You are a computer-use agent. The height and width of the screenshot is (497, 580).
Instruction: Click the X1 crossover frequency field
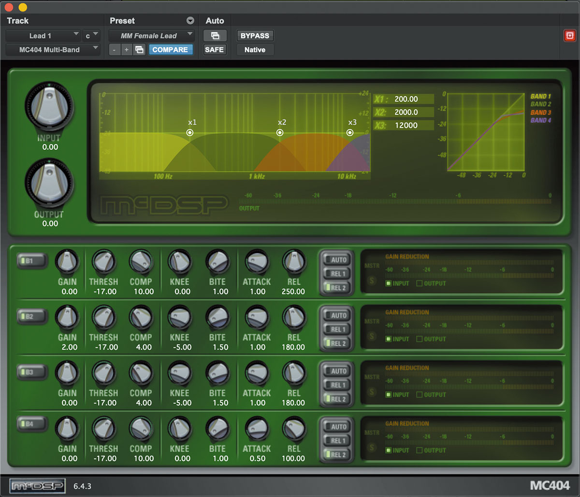(404, 99)
